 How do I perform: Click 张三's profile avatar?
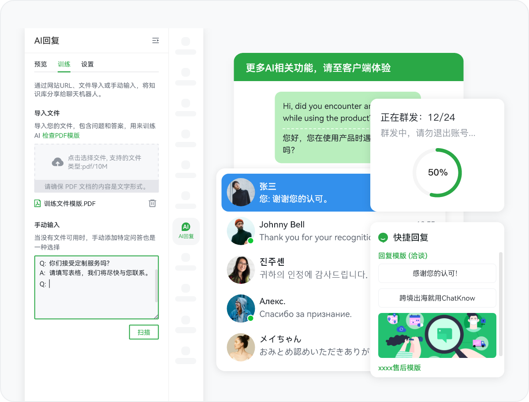tap(241, 192)
